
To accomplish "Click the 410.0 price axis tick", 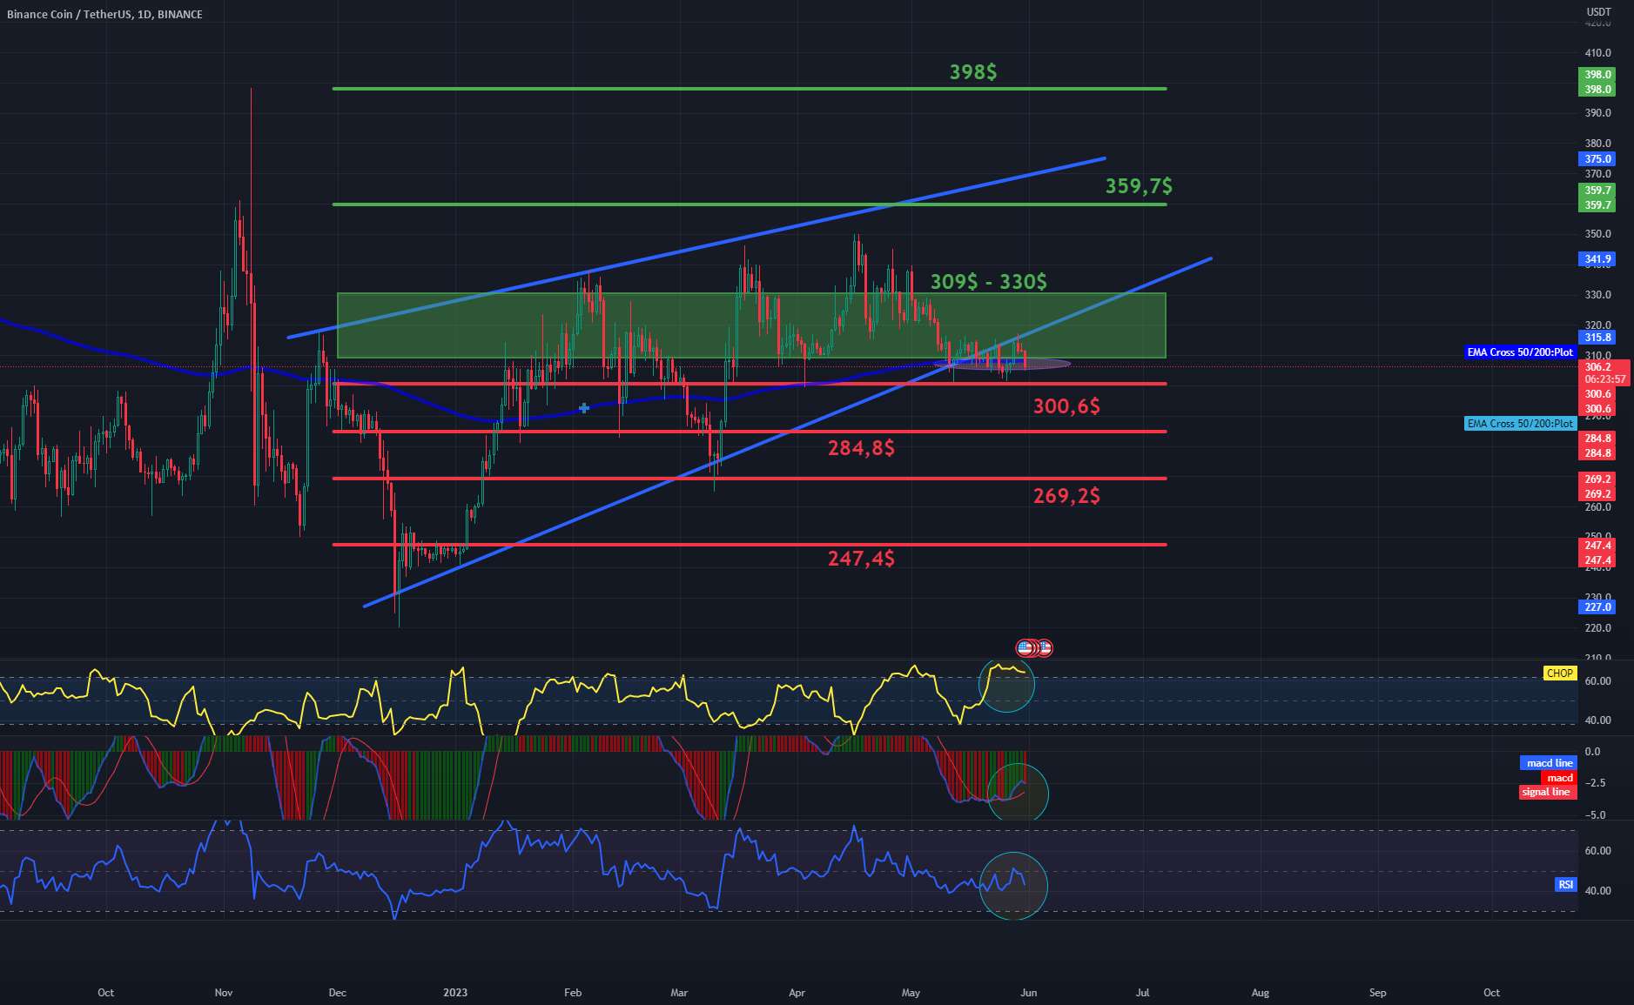I will (x=1597, y=53).
